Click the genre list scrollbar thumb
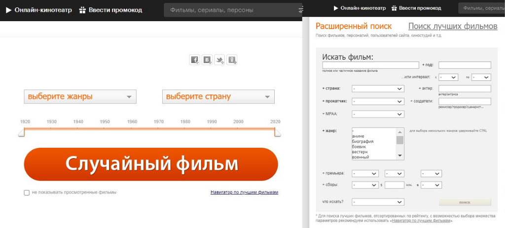This screenshot has height=228, width=505. [x=400, y=140]
